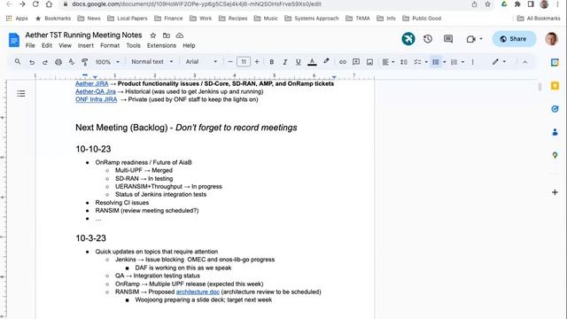Open Contacts in side panel

(x=555, y=132)
